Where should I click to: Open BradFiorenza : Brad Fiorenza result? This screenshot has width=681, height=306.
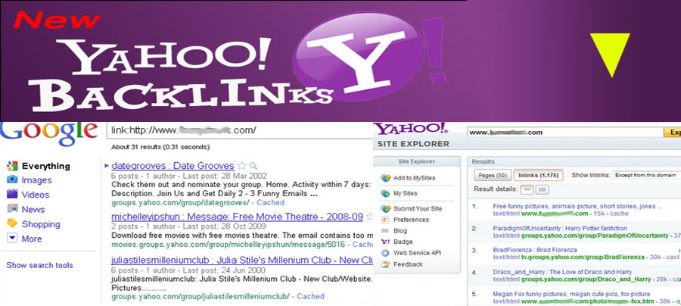pos(535,250)
